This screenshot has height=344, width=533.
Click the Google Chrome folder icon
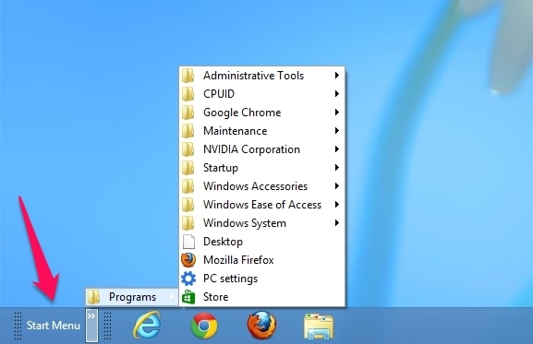188,113
